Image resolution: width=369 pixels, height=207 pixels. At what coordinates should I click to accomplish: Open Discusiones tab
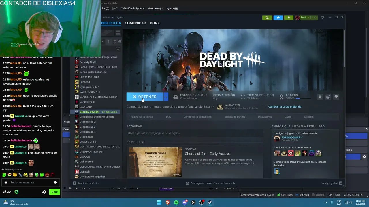265,117
